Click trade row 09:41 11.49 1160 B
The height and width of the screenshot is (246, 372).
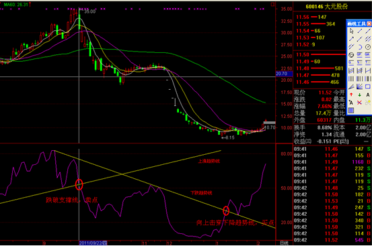[332, 162]
